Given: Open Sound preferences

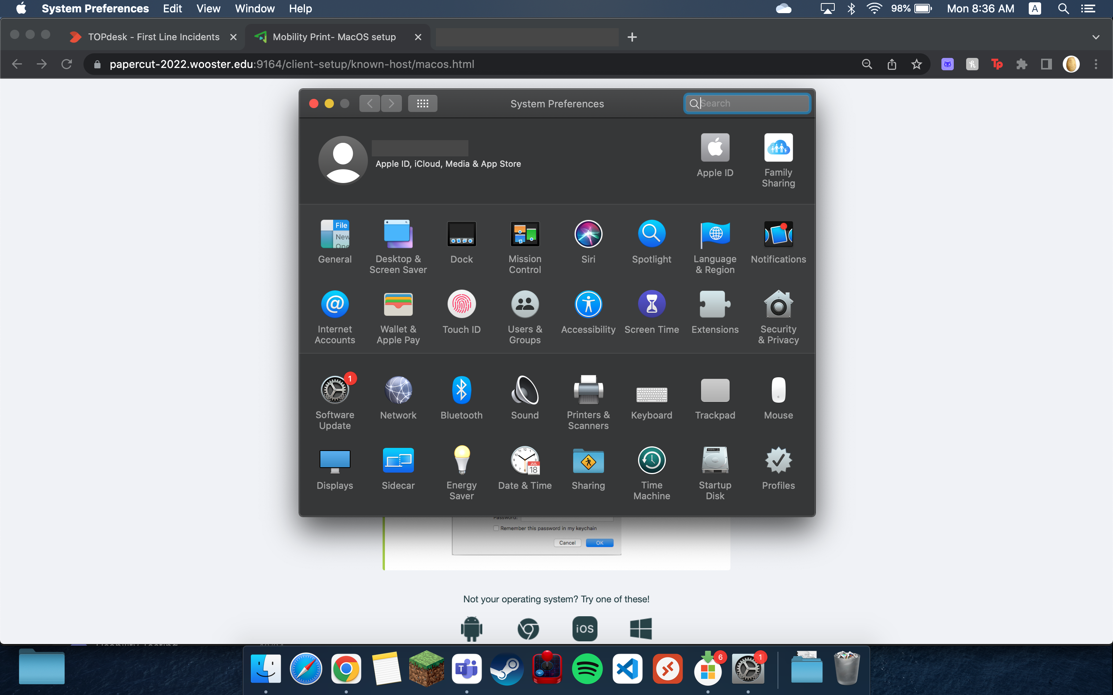Looking at the screenshot, I should [x=525, y=397].
